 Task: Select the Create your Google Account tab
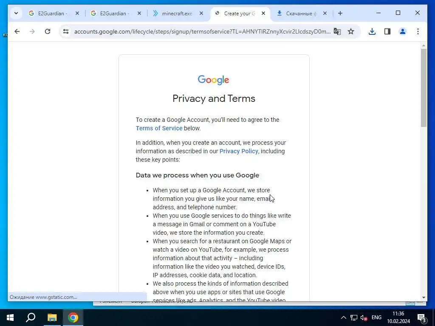[x=240, y=13]
